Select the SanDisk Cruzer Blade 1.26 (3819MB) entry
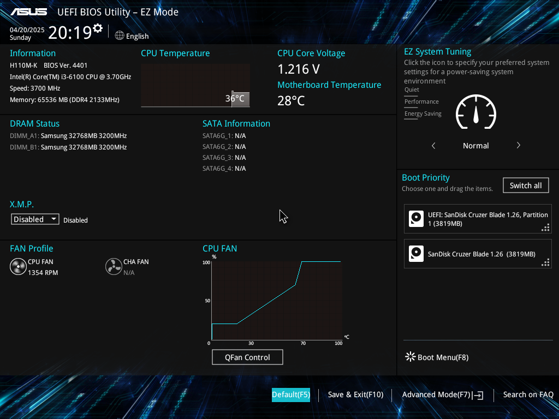The width and height of the screenshot is (559, 419). 478,254
